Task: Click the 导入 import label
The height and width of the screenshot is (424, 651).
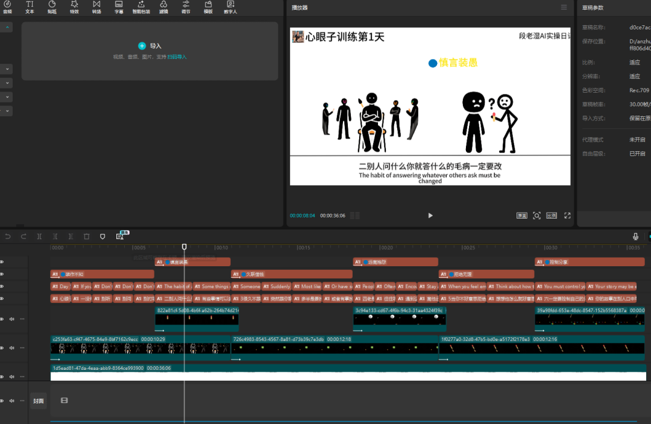Action: click(156, 46)
